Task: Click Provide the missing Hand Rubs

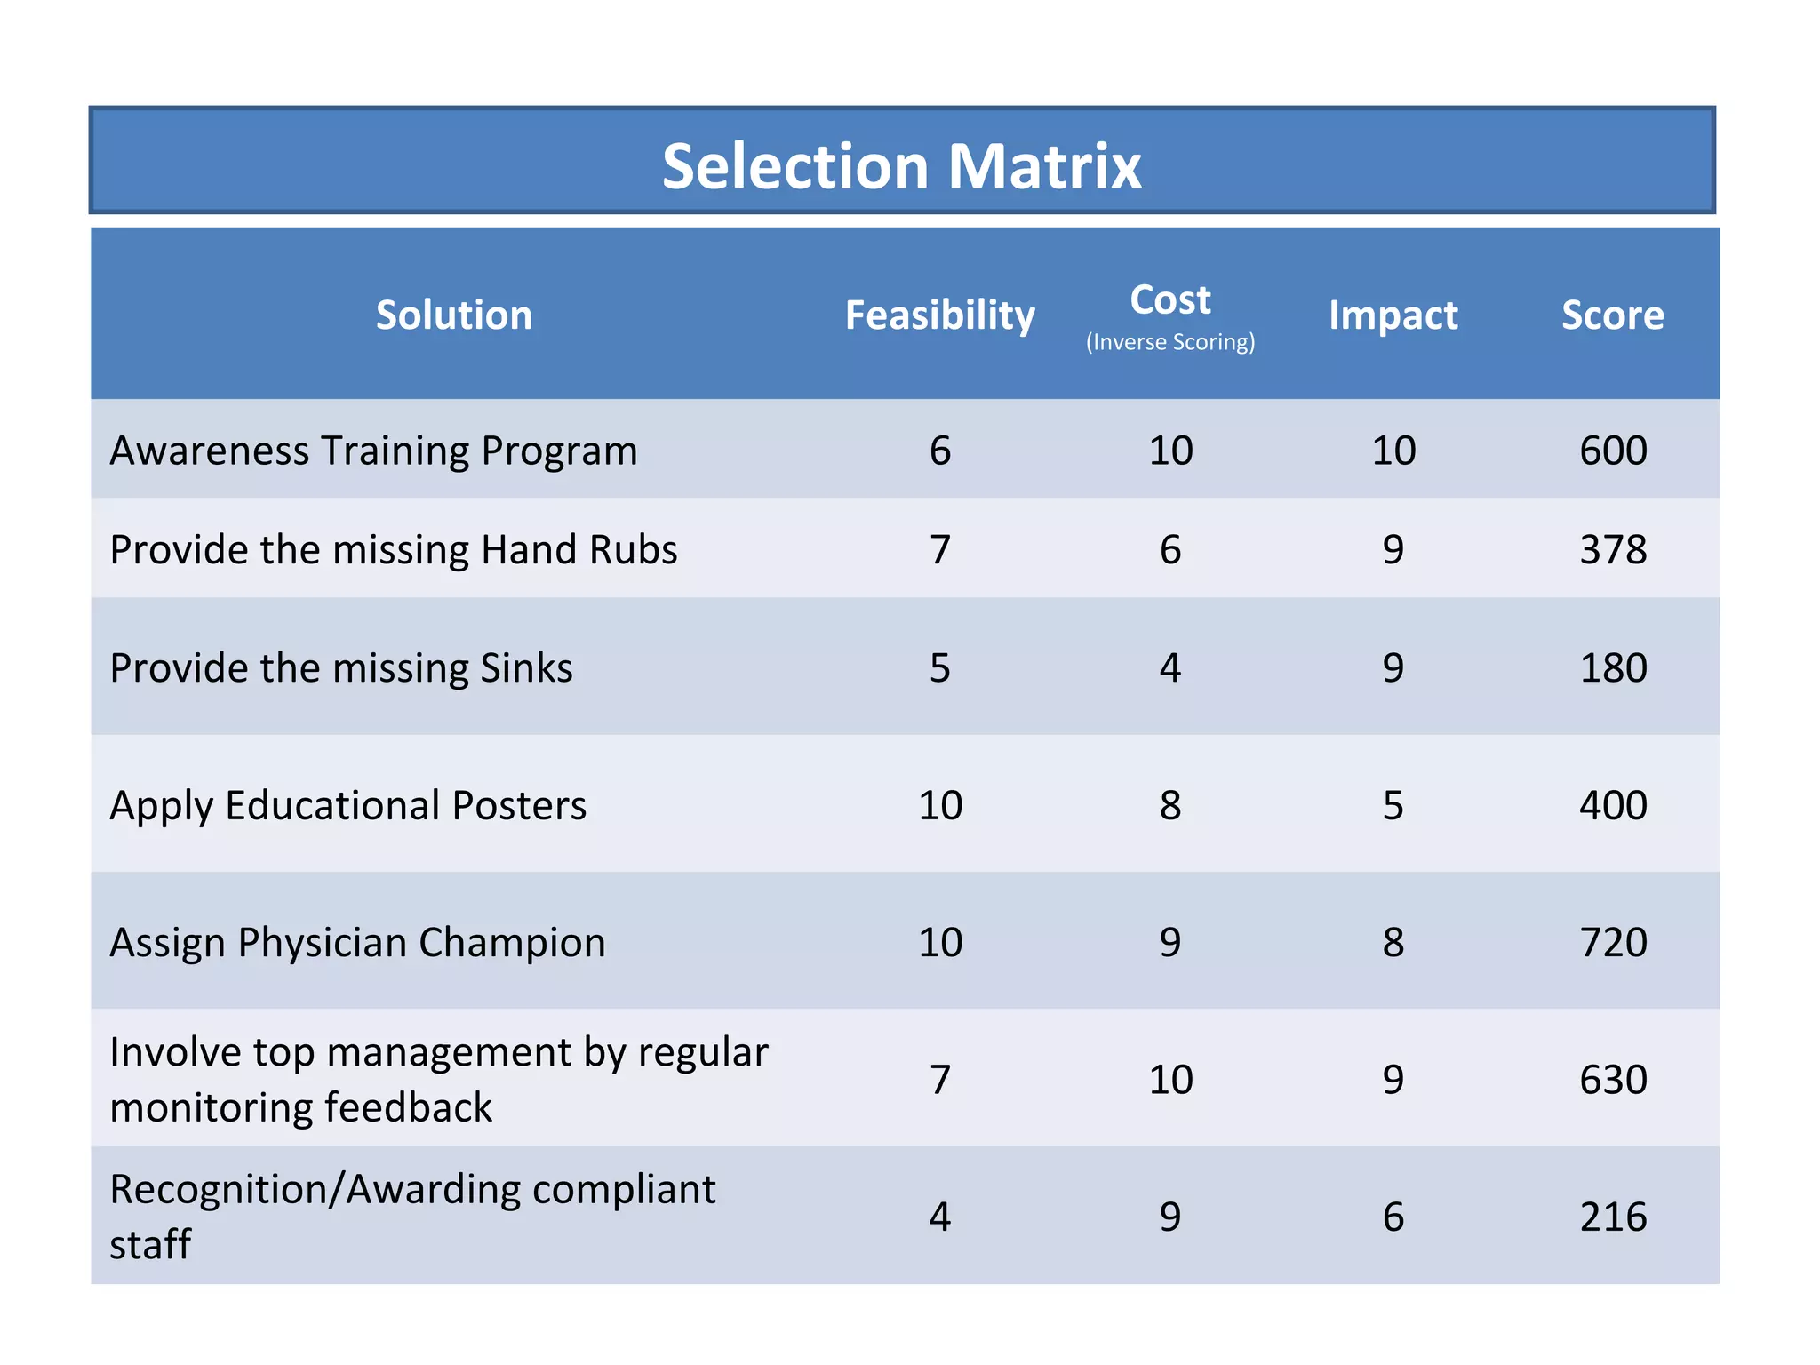Action: (x=393, y=549)
